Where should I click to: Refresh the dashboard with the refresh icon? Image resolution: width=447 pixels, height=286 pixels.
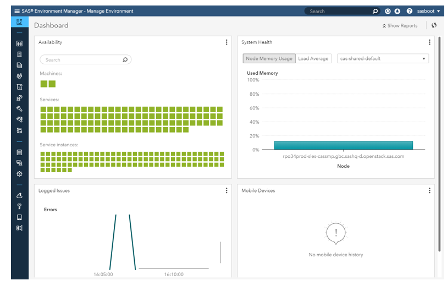click(x=434, y=25)
